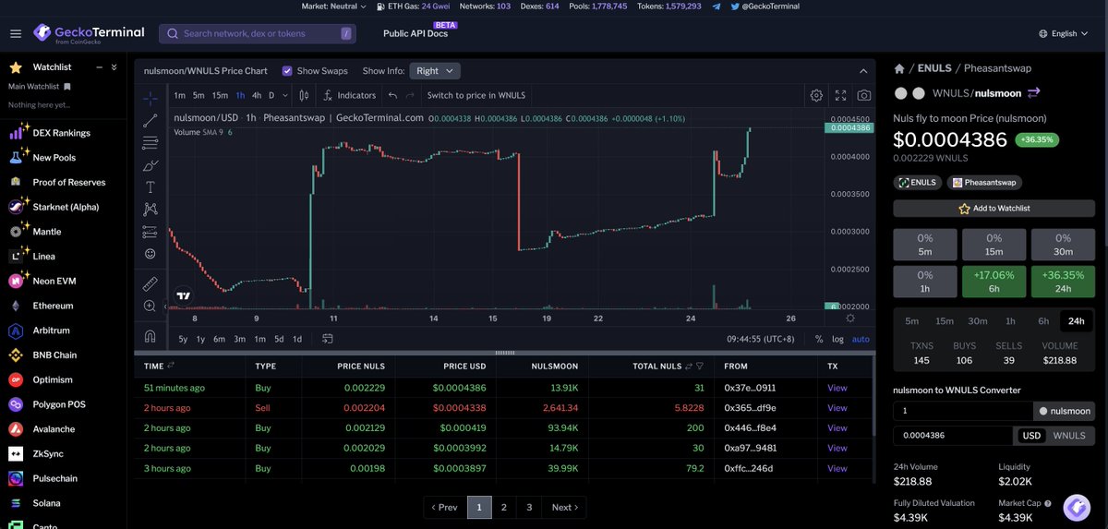Open the English language dropdown
Screen dimensions: 1108x529
click(x=1062, y=33)
